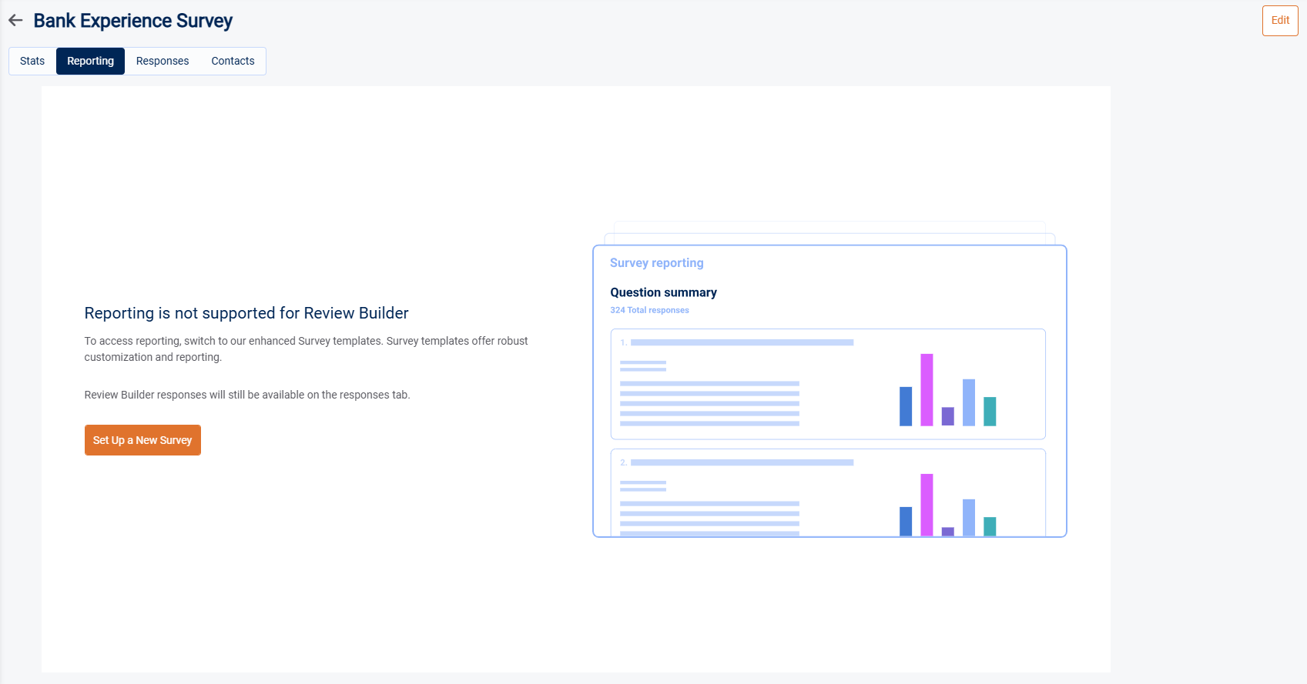Open the Responses tab
This screenshot has width=1307, height=684.
163,61
